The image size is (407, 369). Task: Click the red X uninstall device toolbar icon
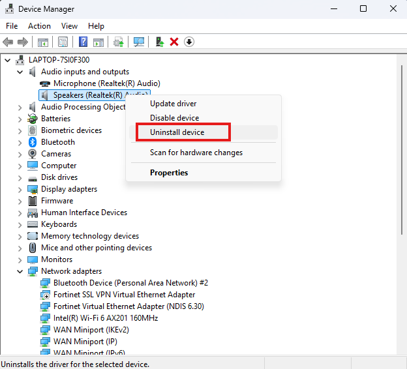point(174,42)
